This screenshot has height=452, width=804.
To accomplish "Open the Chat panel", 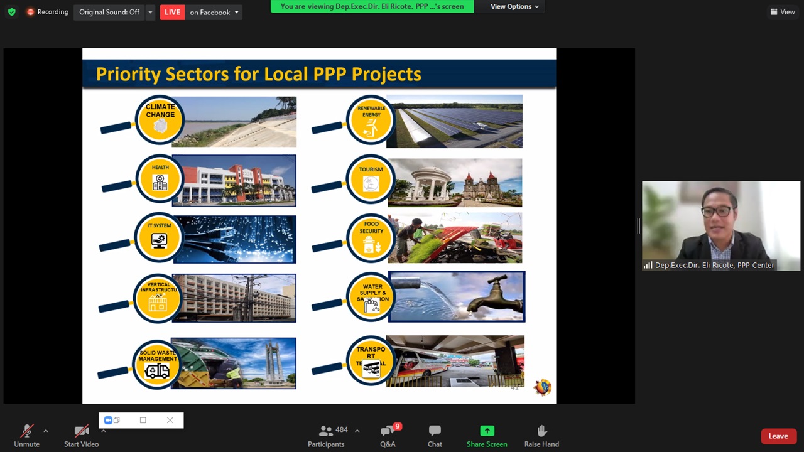I will (x=435, y=436).
